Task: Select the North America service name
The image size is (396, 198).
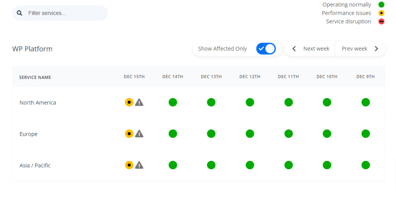Action: (x=38, y=103)
